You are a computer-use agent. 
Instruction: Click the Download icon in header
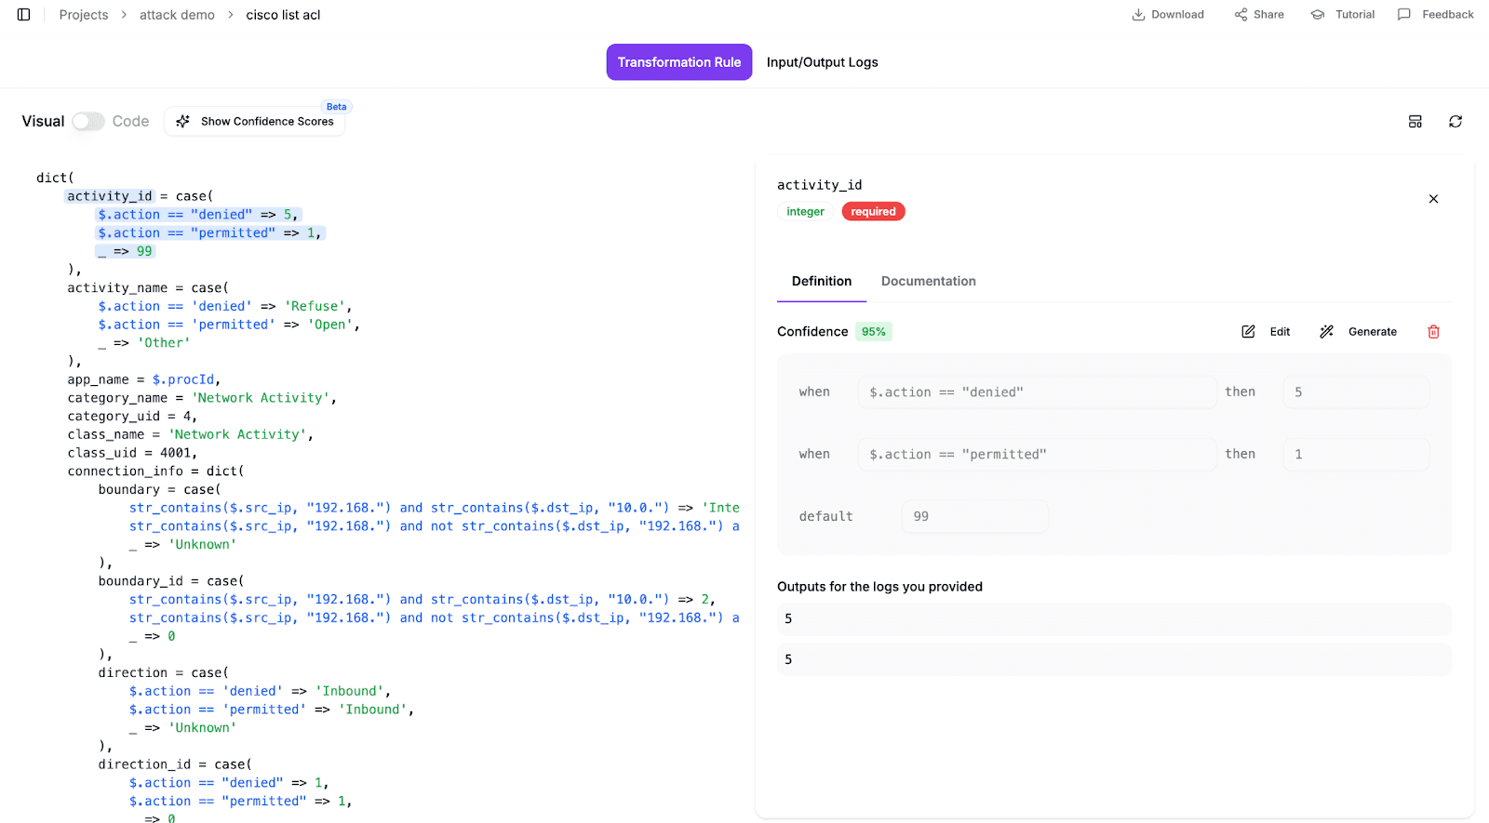click(x=1138, y=15)
